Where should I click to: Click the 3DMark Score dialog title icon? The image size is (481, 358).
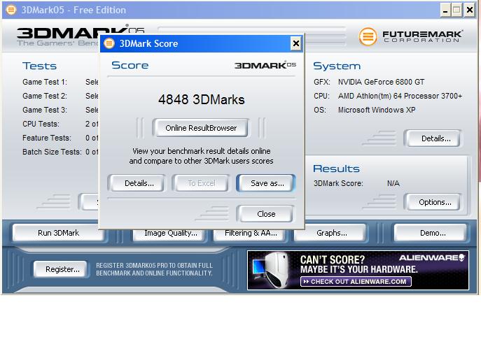point(109,43)
